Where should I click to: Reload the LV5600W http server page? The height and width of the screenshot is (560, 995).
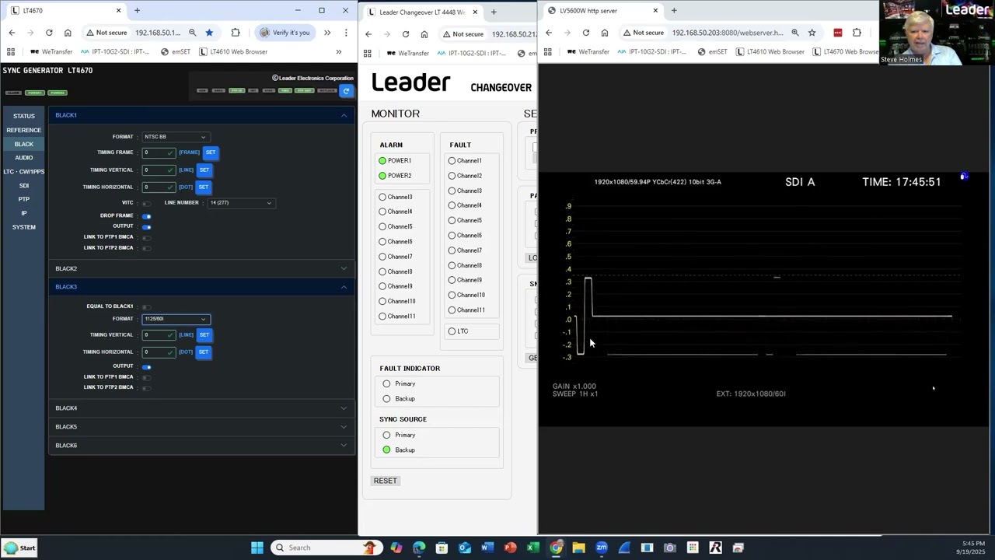(586, 33)
